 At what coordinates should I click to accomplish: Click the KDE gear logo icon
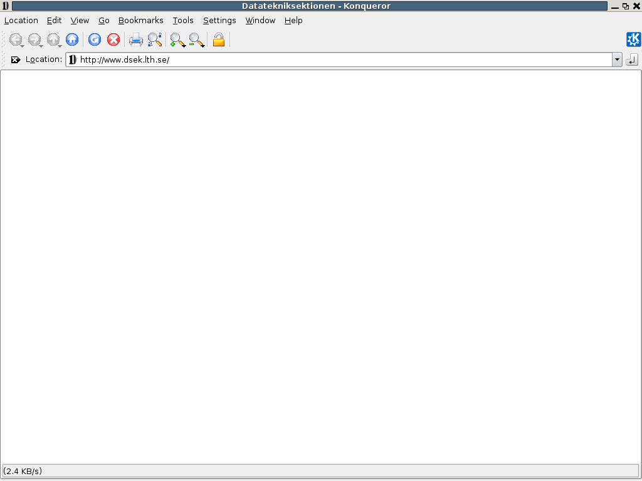coord(633,39)
